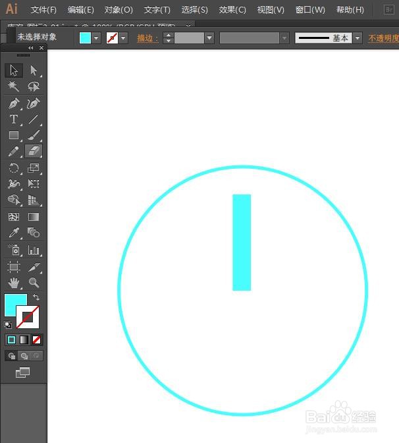Select the Warp tool

[x=14, y=184]
